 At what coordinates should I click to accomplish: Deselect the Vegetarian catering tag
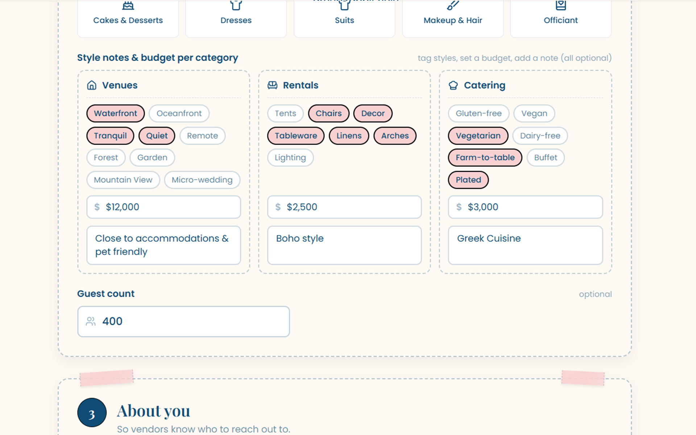(x=478, y=136)
